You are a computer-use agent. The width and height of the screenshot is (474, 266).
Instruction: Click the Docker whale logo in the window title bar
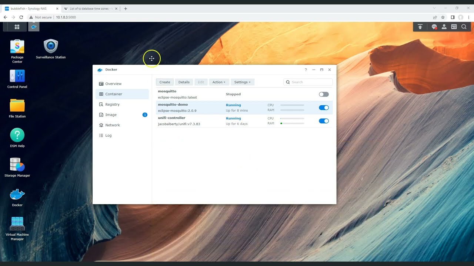click(x=100, y=69)
